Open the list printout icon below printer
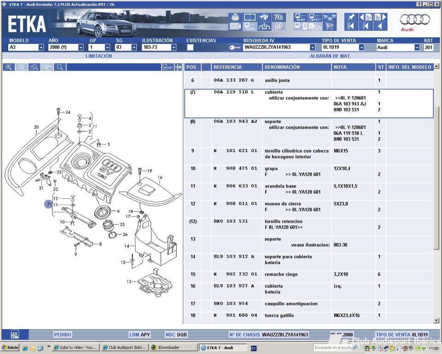 (x=235, y=26)
